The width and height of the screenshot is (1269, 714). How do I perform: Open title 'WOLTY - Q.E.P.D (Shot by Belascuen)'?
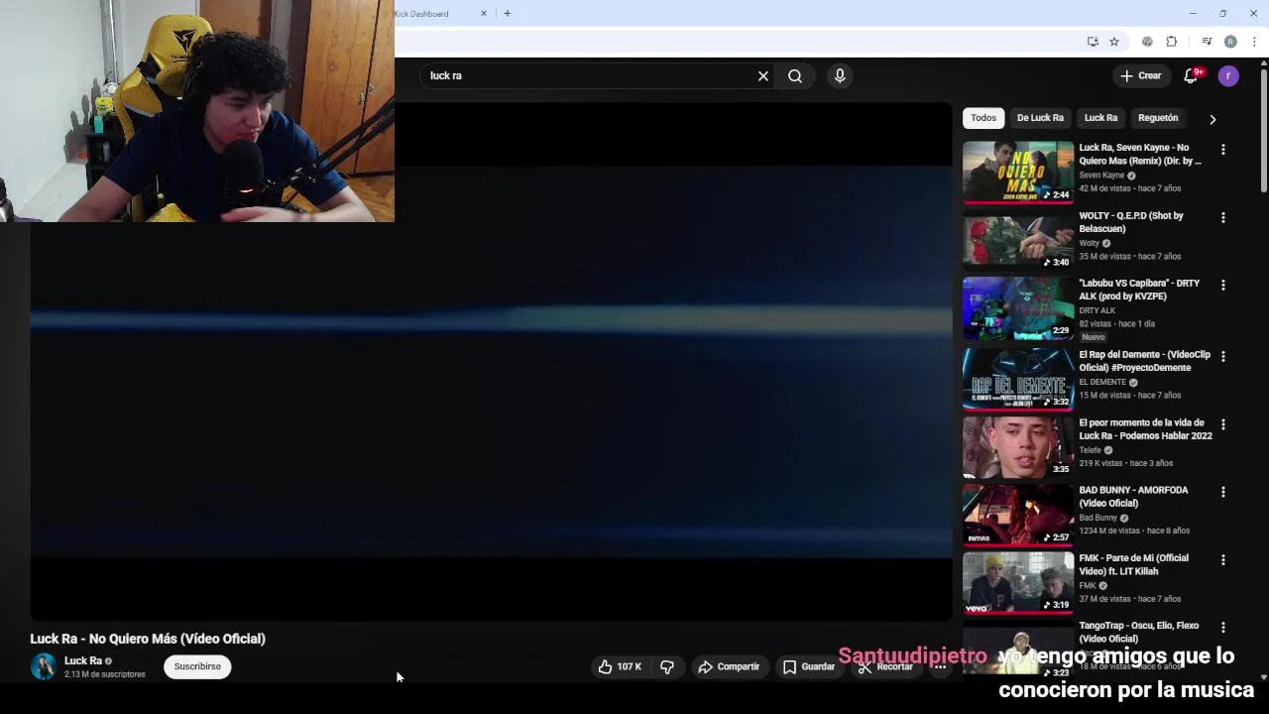[x=1131, y=222]
